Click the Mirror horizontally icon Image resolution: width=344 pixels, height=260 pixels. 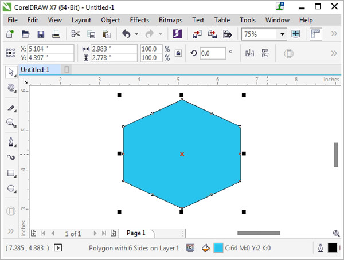(249, 53)
